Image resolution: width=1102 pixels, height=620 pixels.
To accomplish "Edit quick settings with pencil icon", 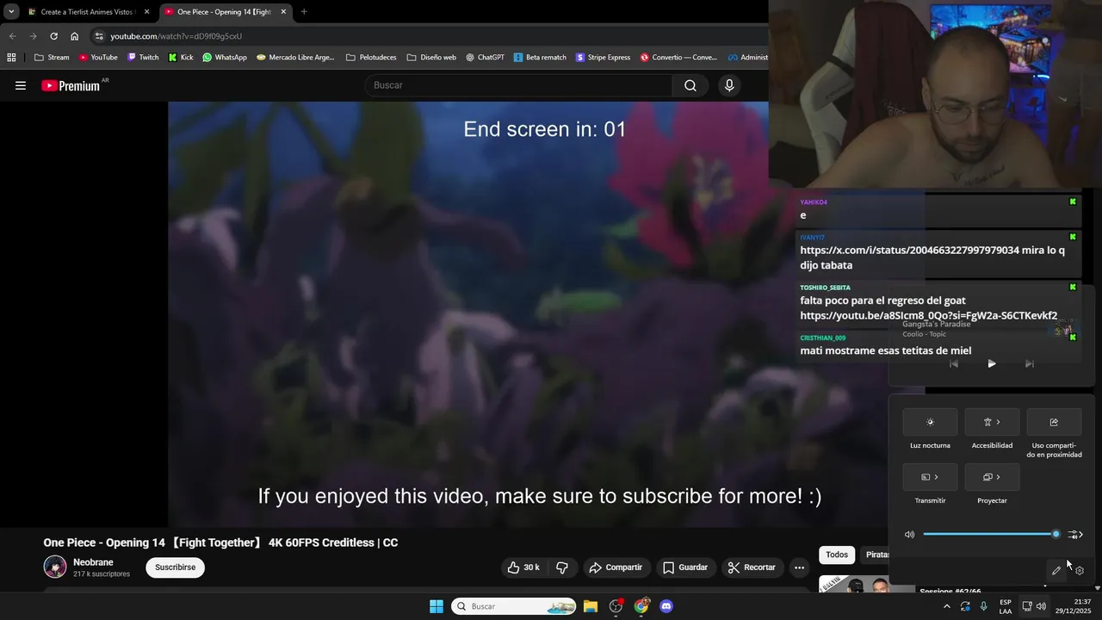I will click(x=1056, y=570).
